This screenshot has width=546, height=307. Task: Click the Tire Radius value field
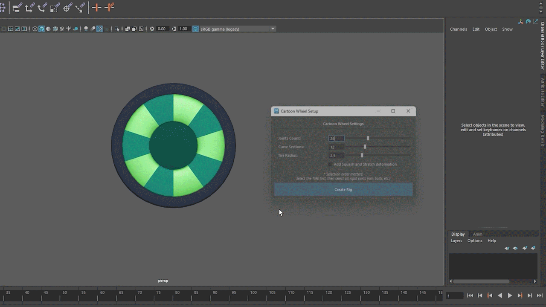pyautogui.click(x=336, y=155)
